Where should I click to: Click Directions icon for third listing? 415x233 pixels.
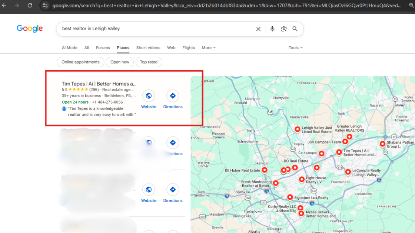tap(173, 189)
